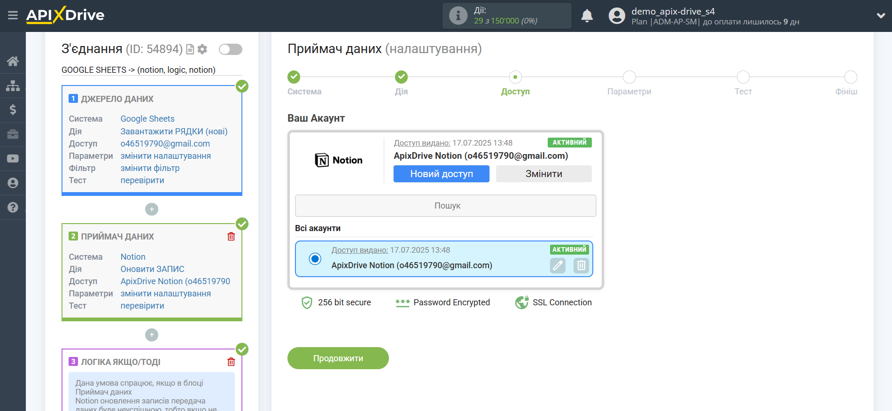Add a block after ДЖЕРЕЛО ДАНИХ
Screen dimensions: 892x411
pos(152,209)
